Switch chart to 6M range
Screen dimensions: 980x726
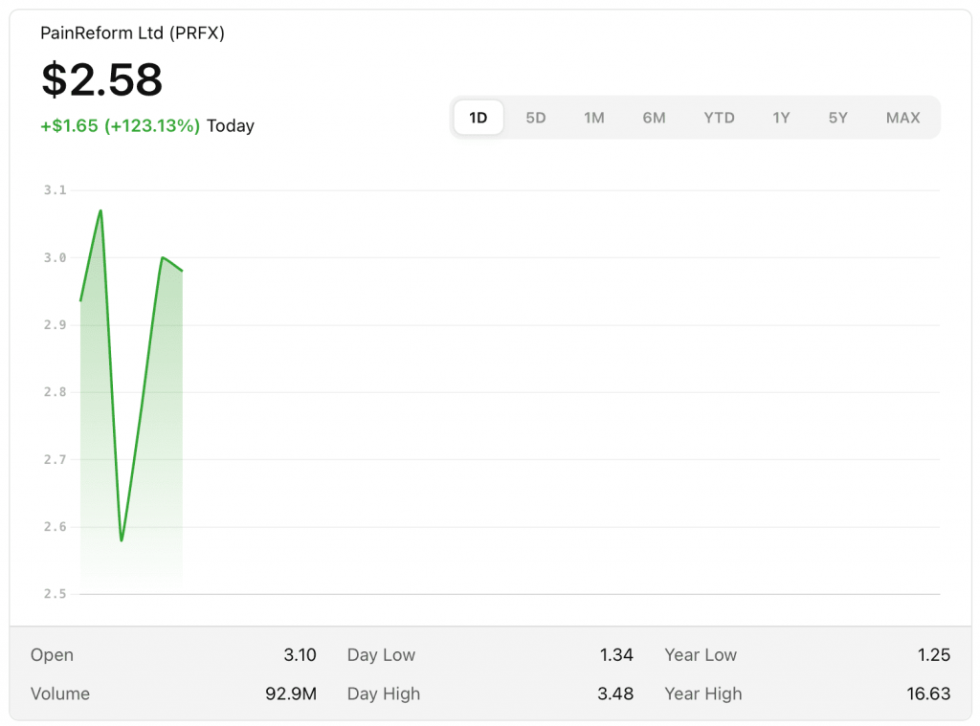click(x=654, y=118)
